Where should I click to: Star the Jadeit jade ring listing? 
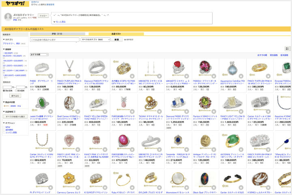click(x=51, y=111)
